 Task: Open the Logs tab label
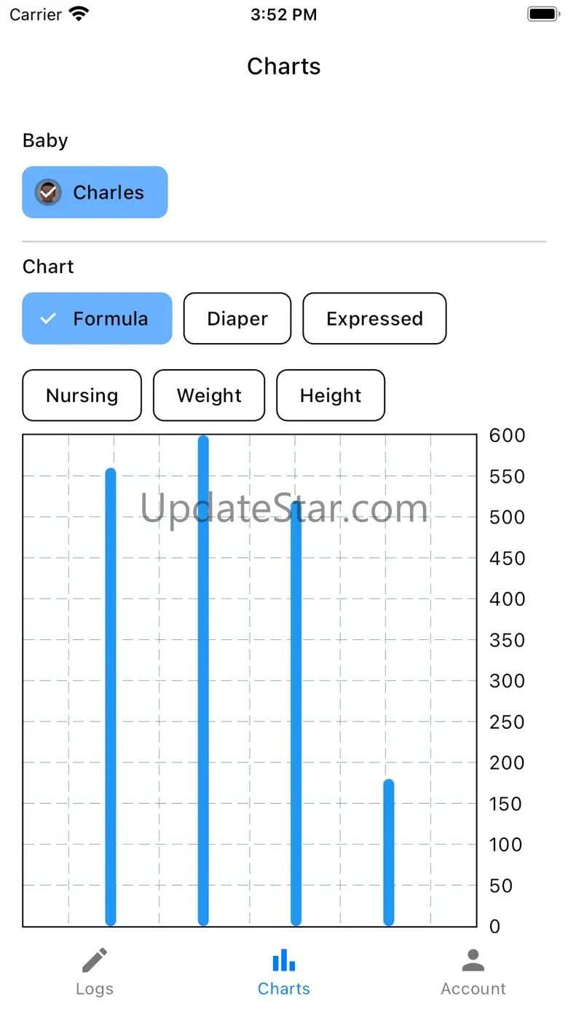95,989
